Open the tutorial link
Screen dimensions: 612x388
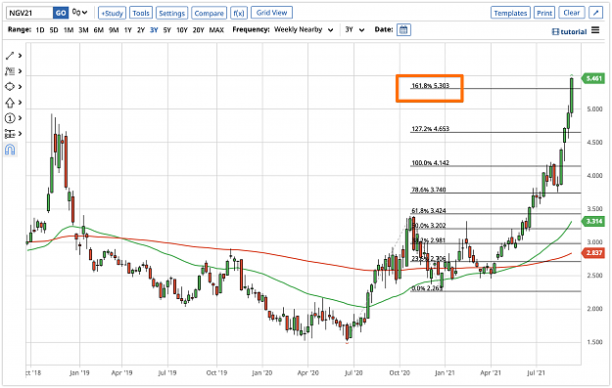pos(570,31)
